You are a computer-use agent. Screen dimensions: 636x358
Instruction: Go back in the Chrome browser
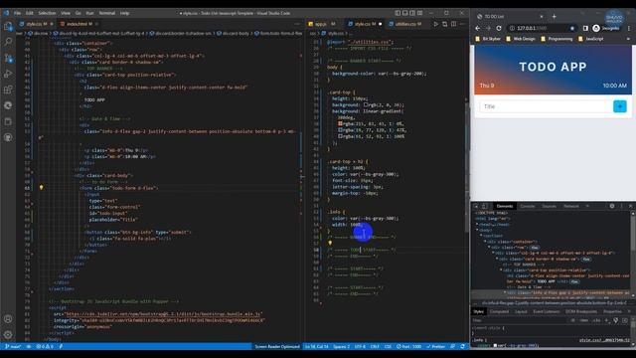tap(478, 28)
